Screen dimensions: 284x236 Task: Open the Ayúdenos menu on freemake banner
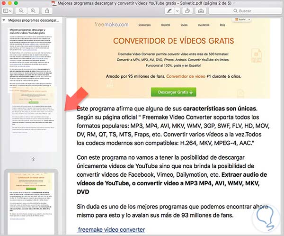(204, 25)
